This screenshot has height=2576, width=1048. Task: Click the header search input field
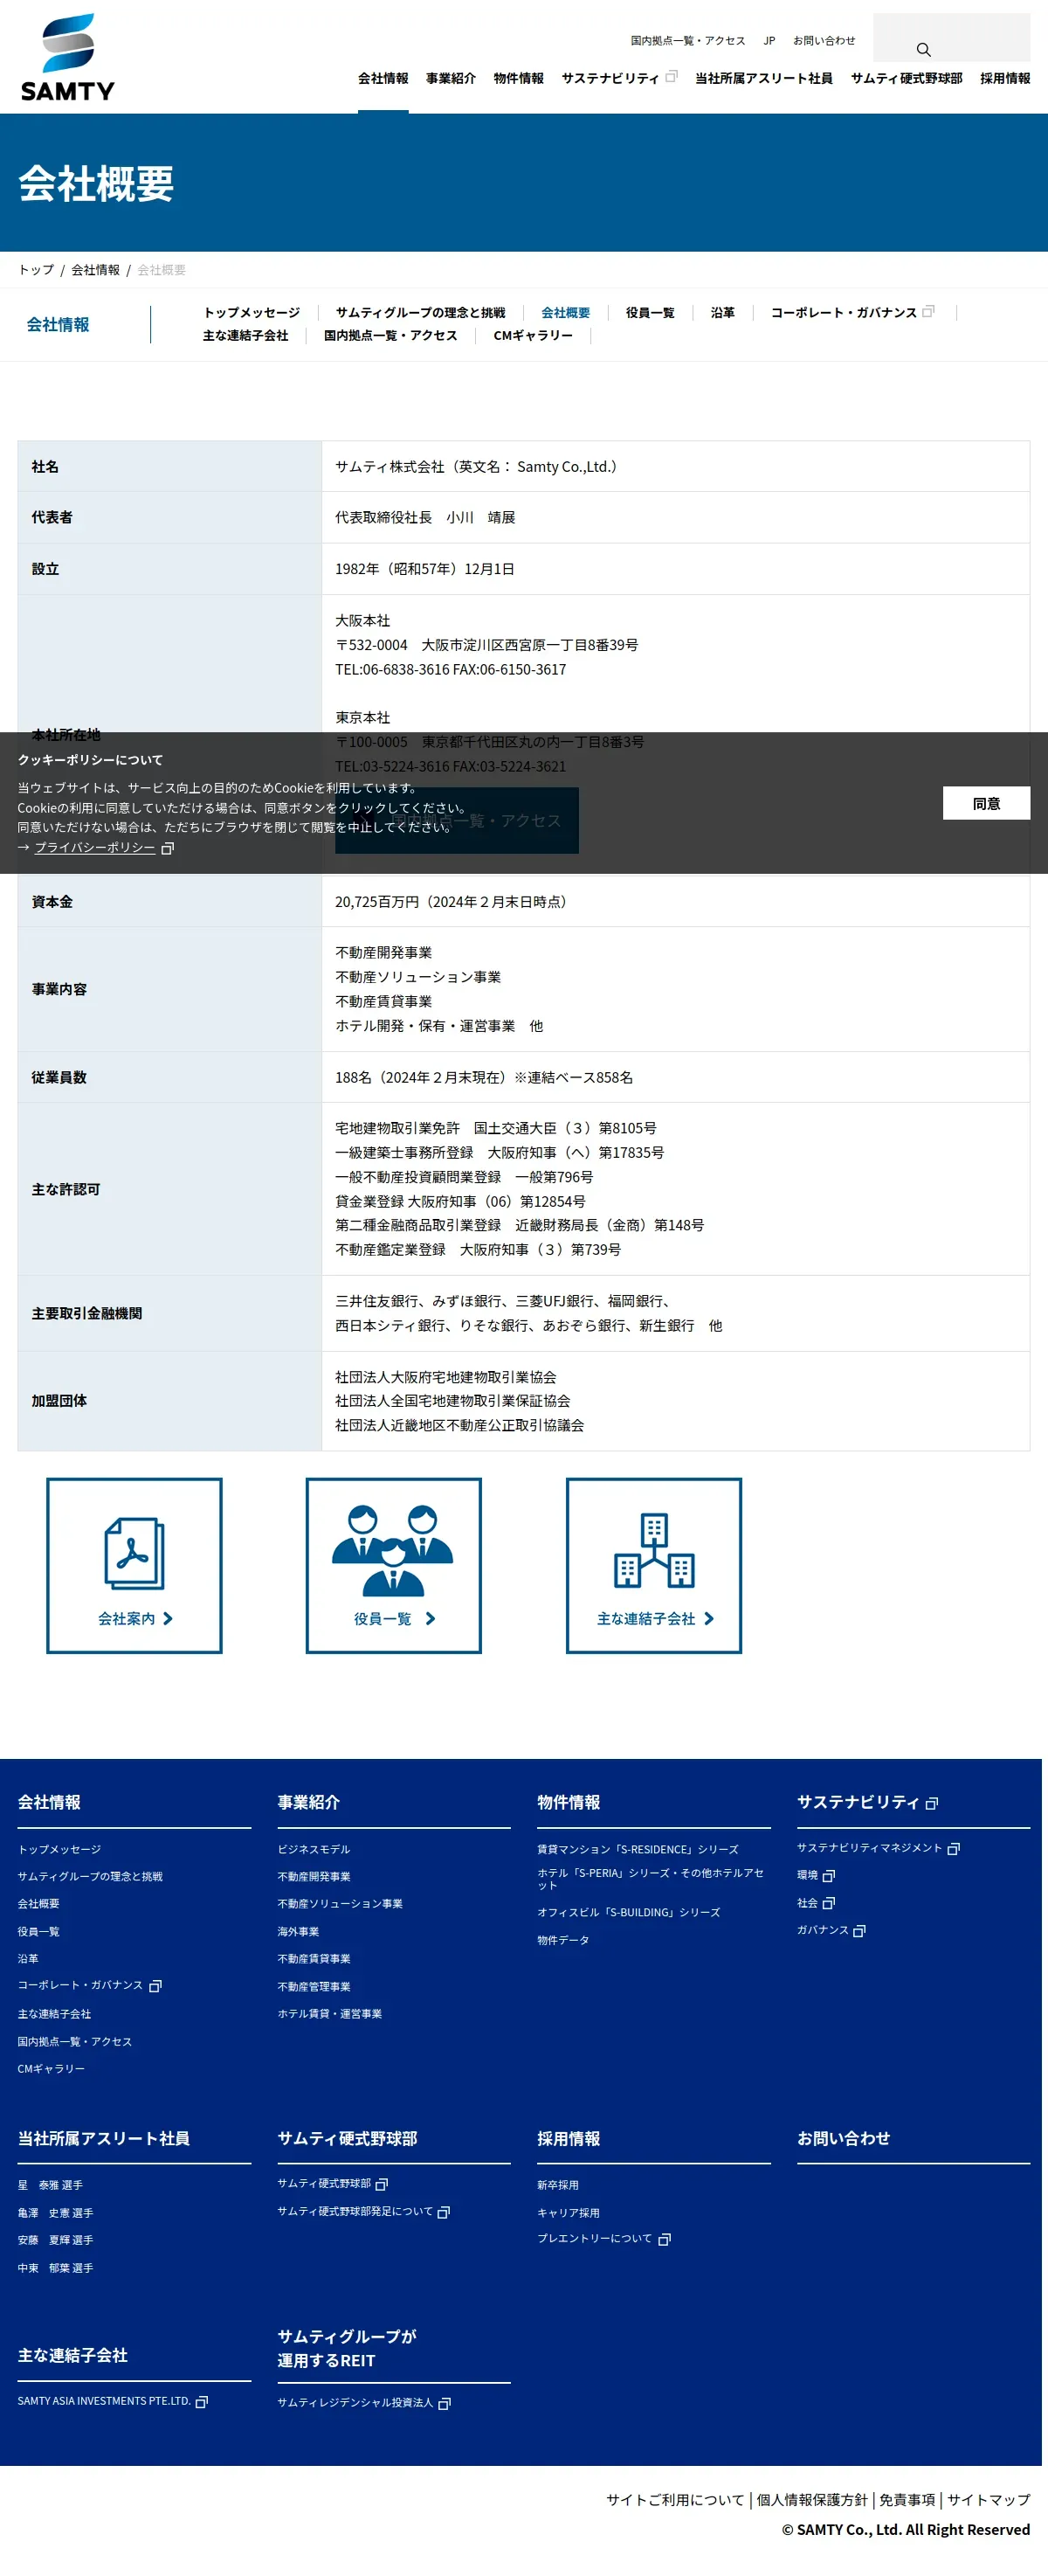[951, 37]
